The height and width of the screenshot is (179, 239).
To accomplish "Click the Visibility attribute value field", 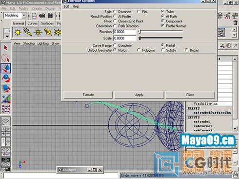I will 222,104.
